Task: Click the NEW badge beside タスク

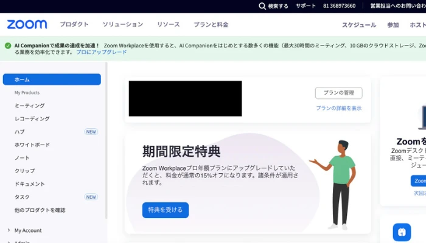Action: coord(91,197)
